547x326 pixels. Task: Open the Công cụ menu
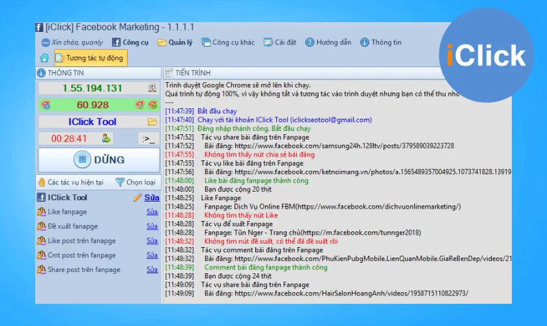(x=130, y=42)
